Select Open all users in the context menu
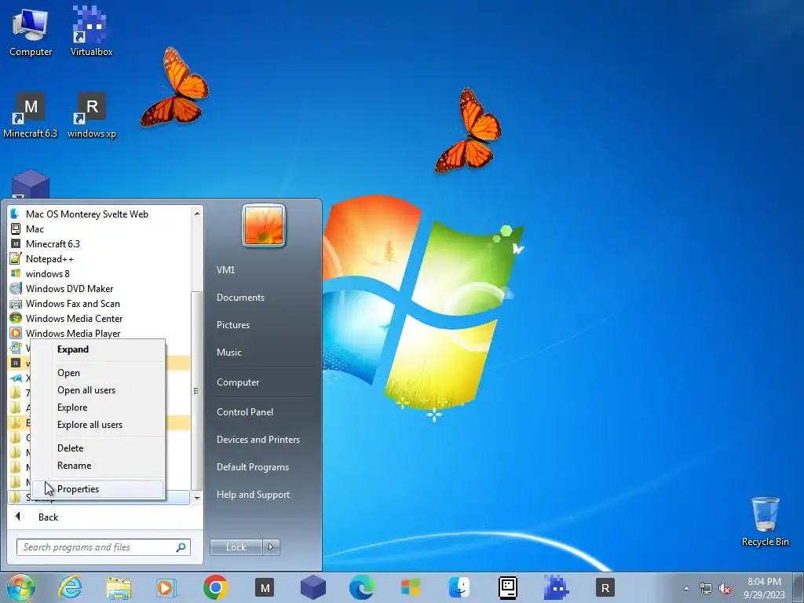This screenshot has width=804, height=603. (98, 390)
